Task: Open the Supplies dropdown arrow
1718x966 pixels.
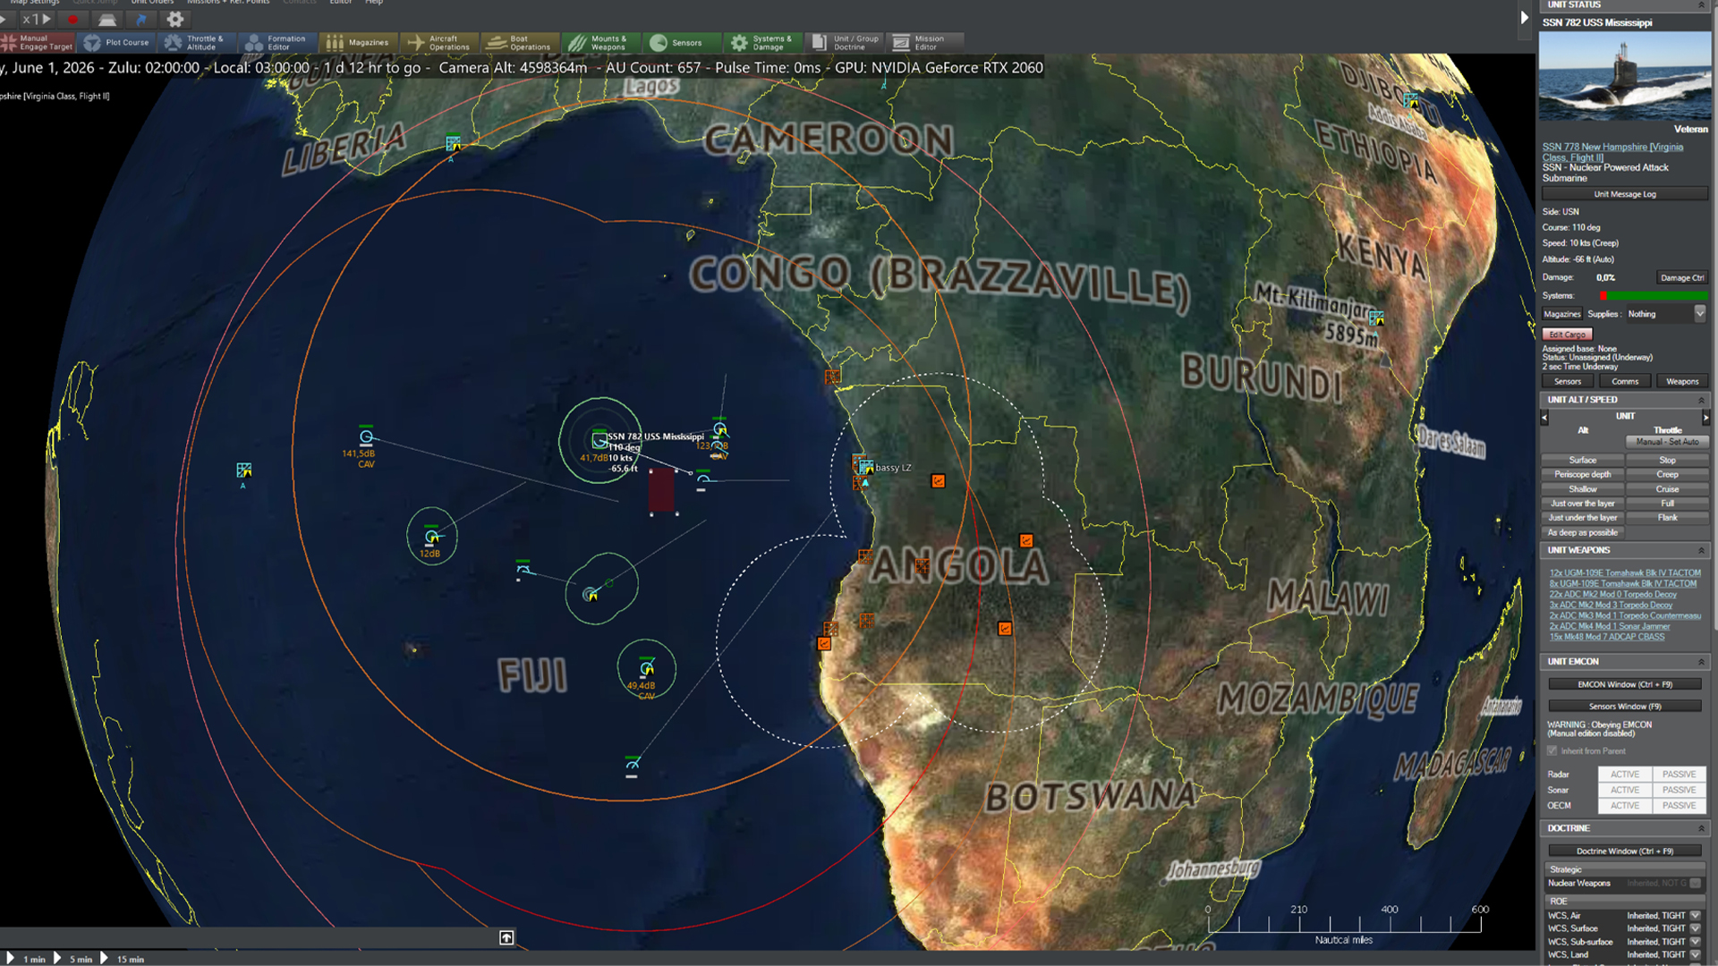Action: point(1699,313)
